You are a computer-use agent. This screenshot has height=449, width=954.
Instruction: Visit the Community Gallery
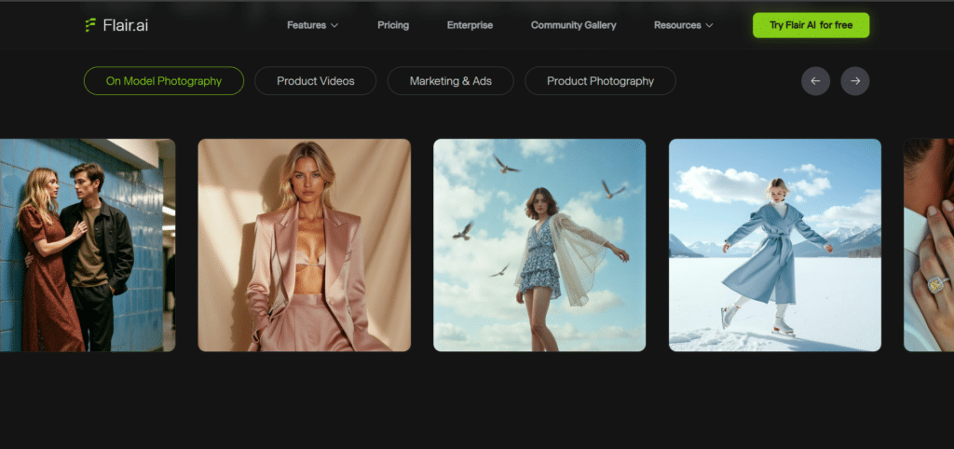pyautogui.click(x=573, y=25)
